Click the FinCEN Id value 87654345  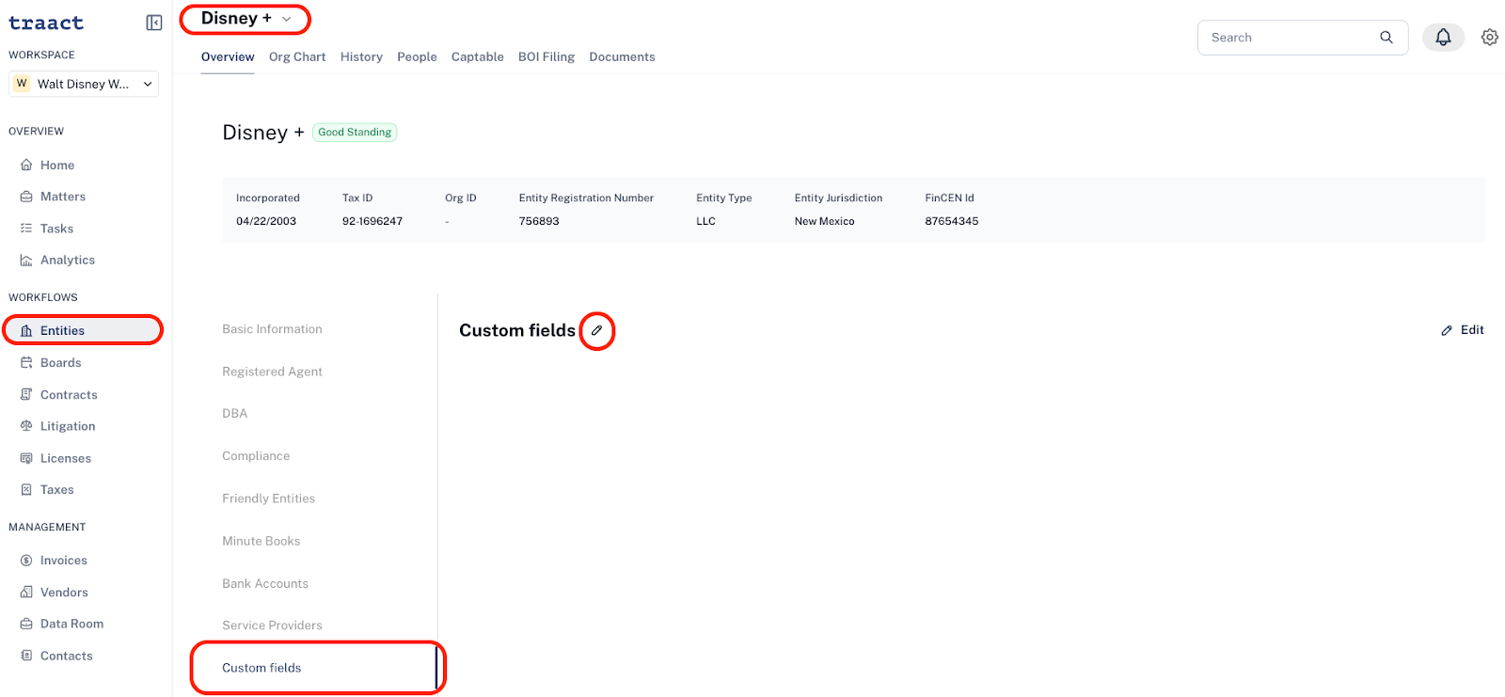point(952,221)
